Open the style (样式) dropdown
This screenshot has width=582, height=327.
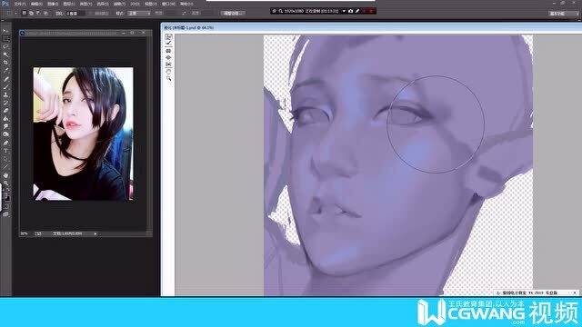coord(139,13)
